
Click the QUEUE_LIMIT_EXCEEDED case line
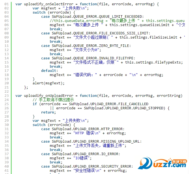click(x=92, y=17)
